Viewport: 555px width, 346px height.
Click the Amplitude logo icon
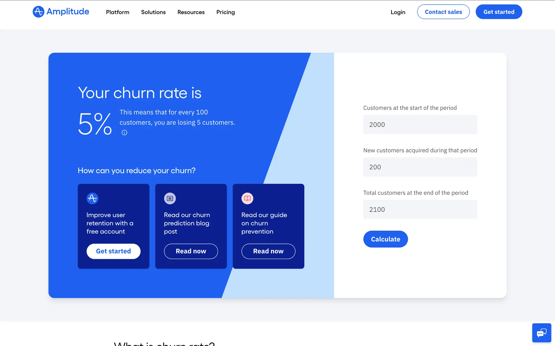click(38, 12)
